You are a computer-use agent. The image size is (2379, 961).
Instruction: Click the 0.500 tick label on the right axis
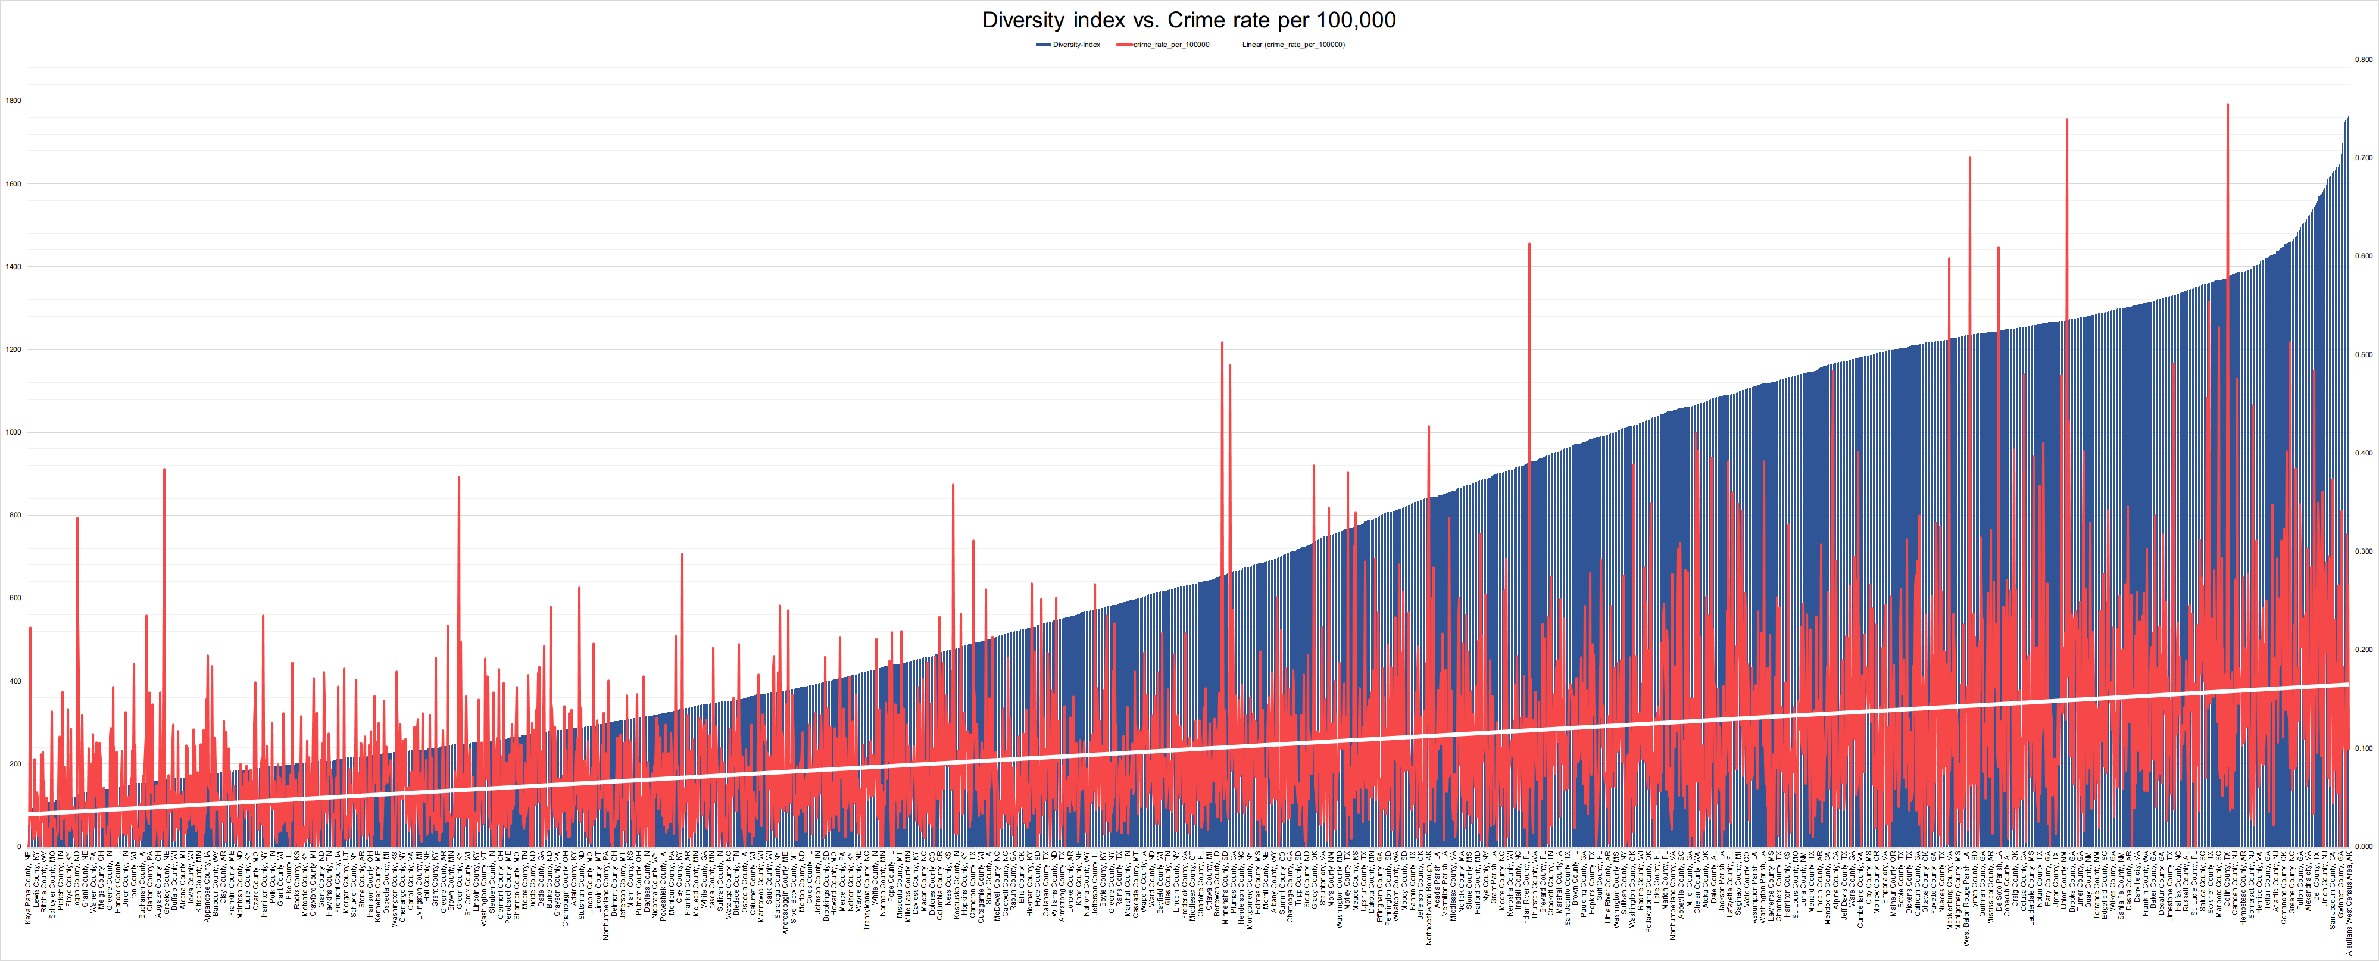2364,355
